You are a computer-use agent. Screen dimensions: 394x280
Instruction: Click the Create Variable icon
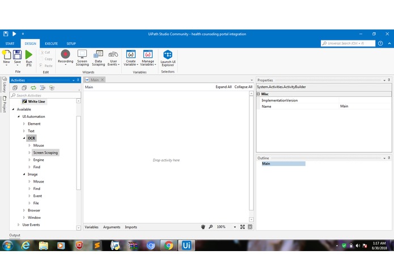(130, 54)
